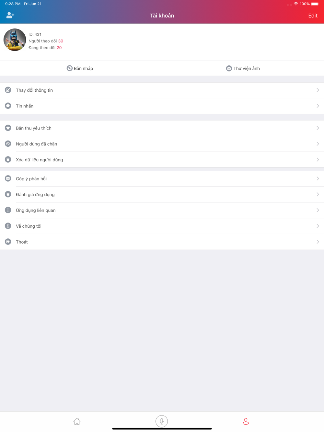
Task: Click the pencil icon for Thay đổi thông tin
Action: click(8, 90)
